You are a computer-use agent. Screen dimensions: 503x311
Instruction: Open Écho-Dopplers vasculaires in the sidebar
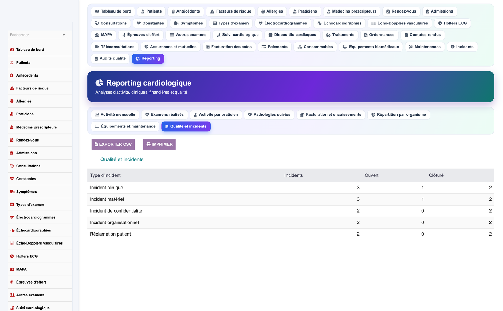[40, 243]
